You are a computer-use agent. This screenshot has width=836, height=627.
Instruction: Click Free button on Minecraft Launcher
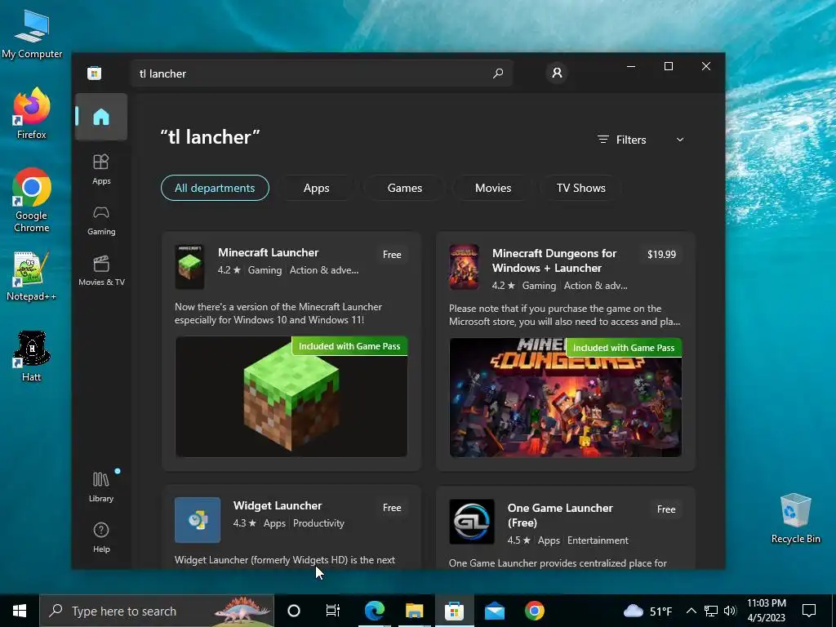[392, 255]
